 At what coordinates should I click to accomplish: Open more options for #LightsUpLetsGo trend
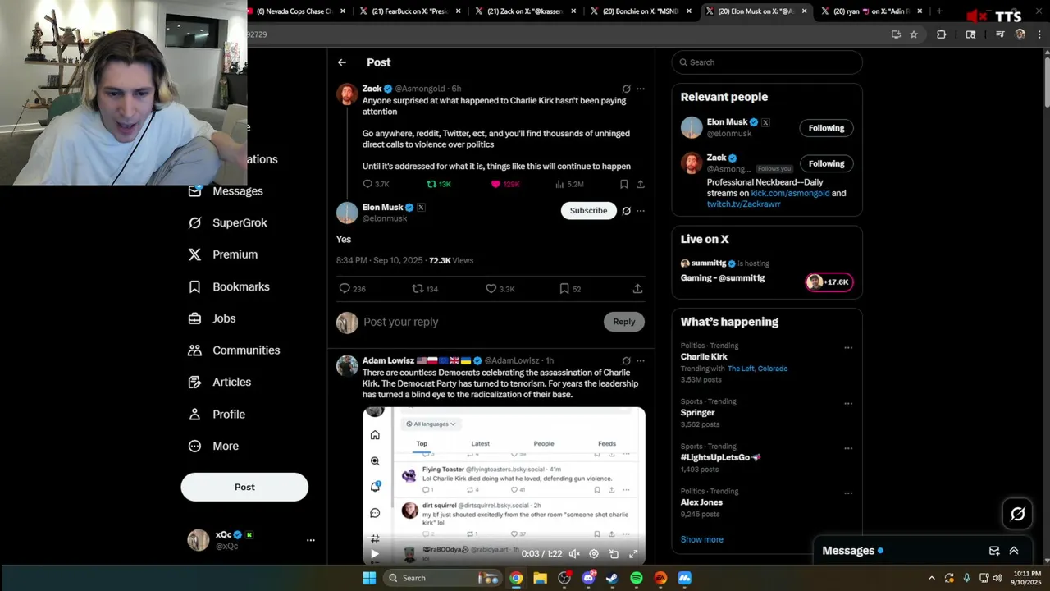848,449
